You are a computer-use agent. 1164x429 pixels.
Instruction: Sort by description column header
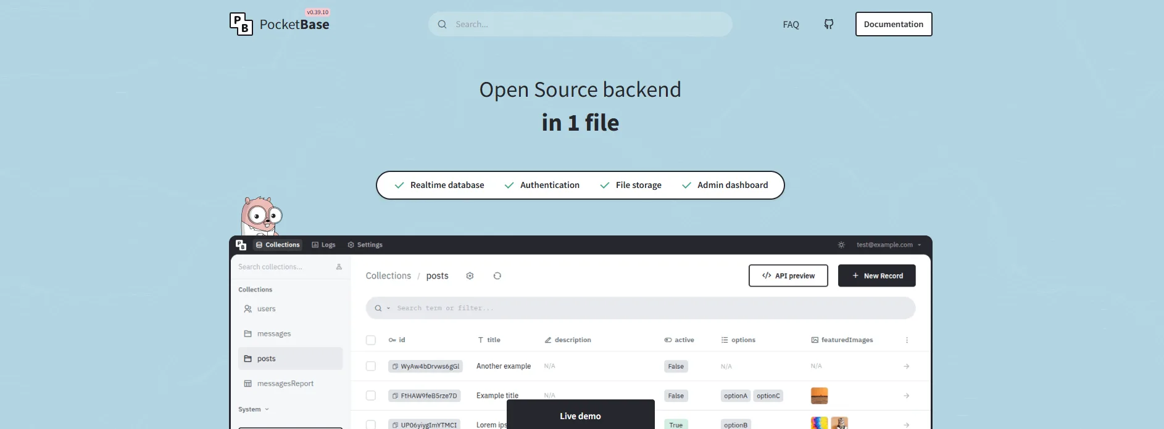click(568, 340)
